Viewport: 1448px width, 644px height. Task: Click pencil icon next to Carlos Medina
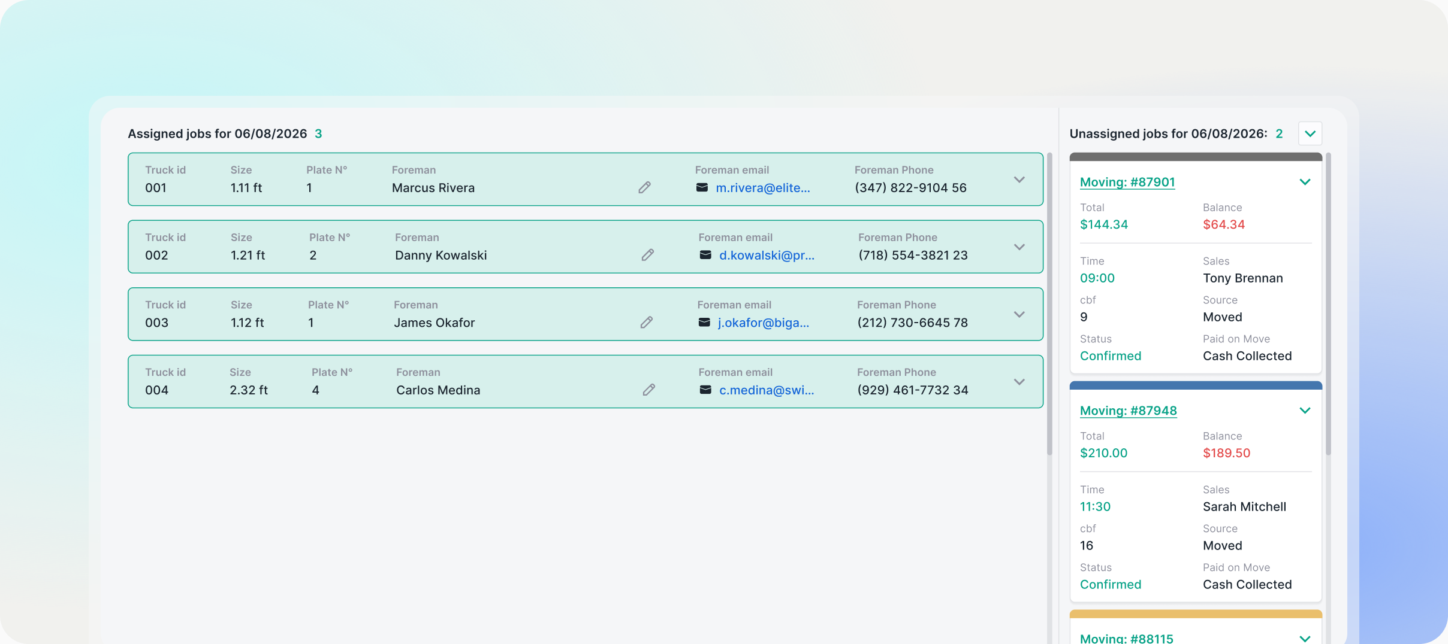[x=648, y=390]
